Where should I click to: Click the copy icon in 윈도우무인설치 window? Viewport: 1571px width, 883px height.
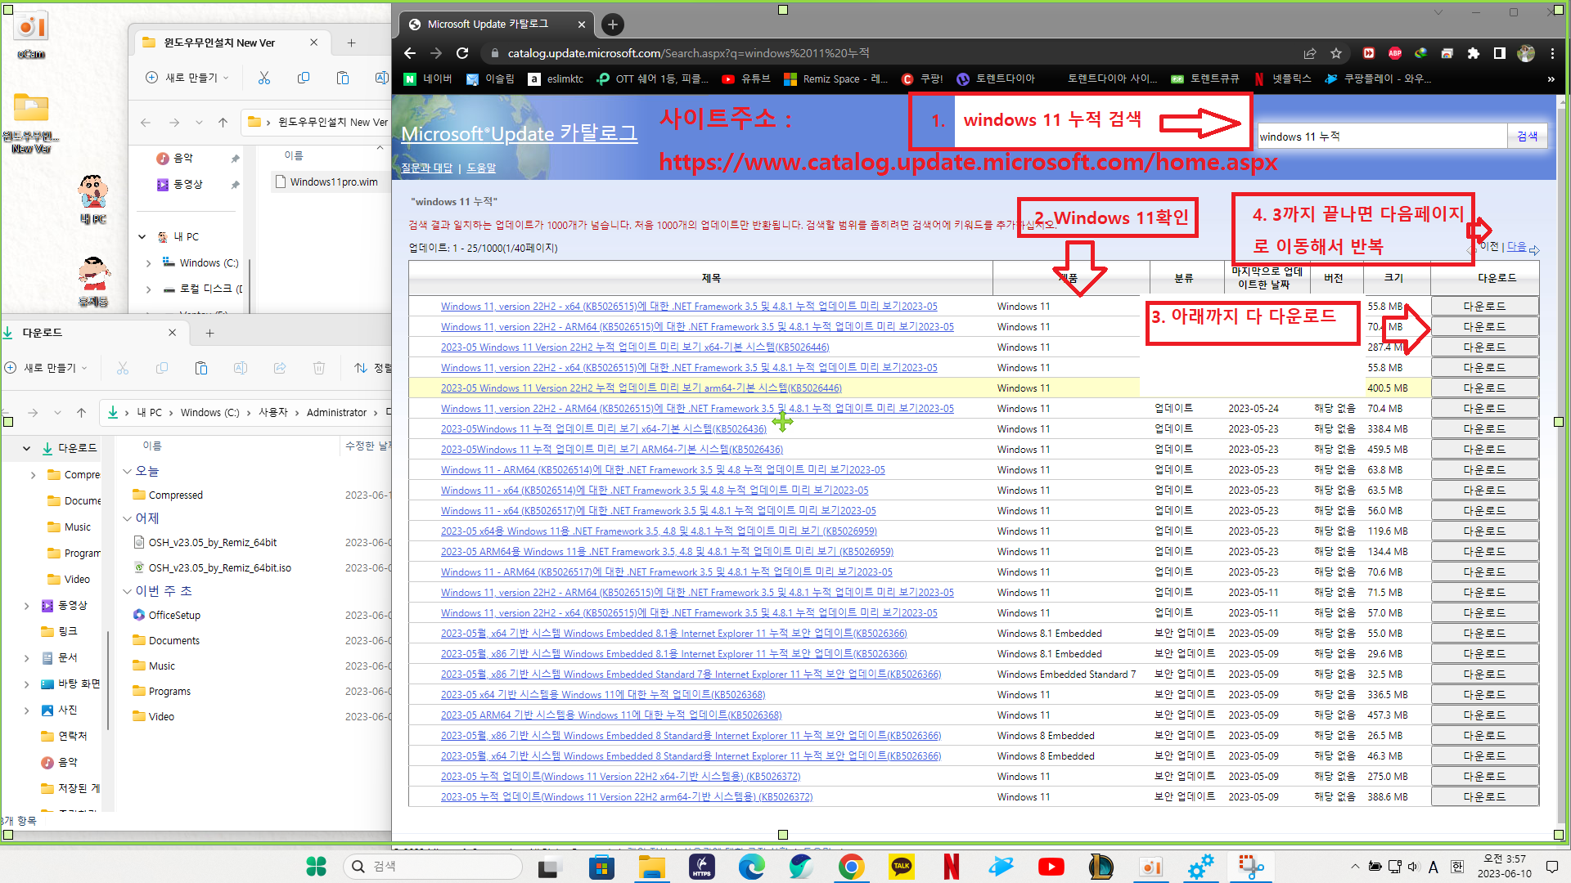pos(304,78)
